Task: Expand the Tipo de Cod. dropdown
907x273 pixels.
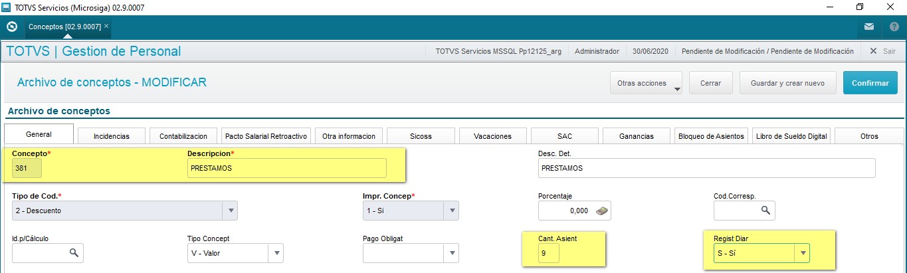Action: coord(230,211)
